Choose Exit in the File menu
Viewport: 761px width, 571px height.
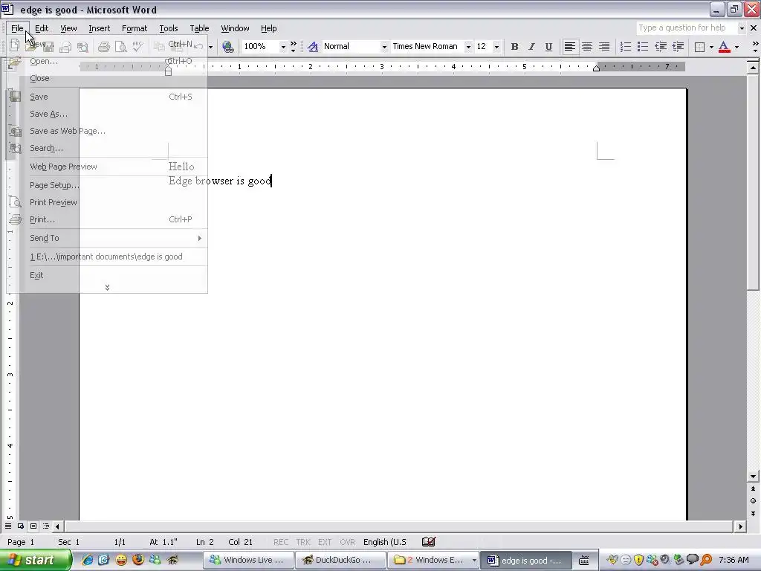[107, 275]
